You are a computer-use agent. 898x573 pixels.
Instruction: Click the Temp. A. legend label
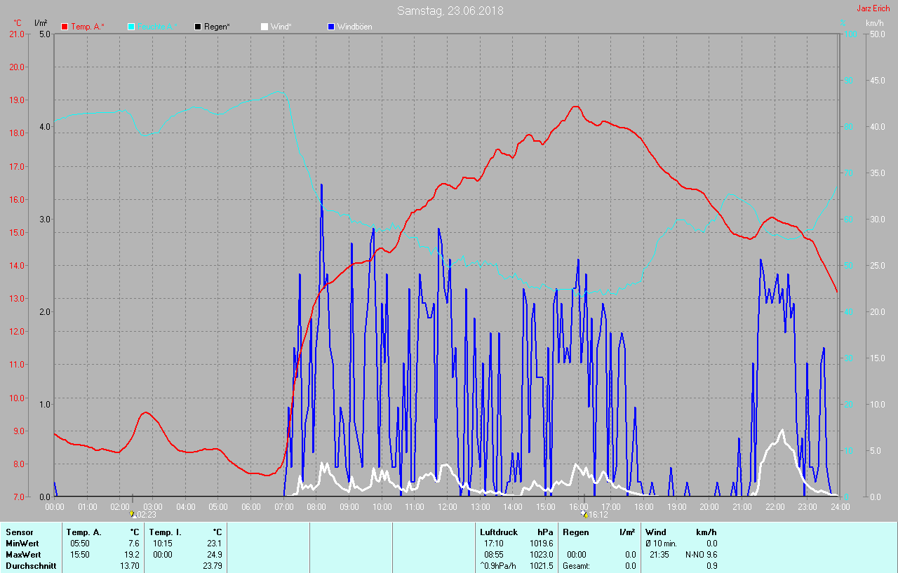point(88,27)
